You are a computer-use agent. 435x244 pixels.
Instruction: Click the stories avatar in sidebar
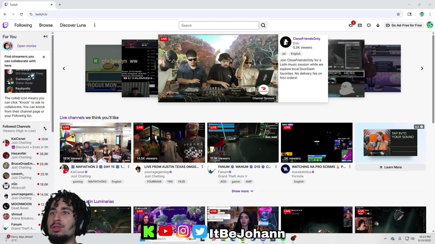[8, 46]
